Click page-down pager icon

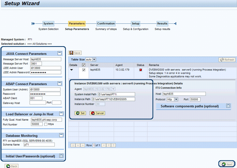pyautogui.click(x=109, y=145)
